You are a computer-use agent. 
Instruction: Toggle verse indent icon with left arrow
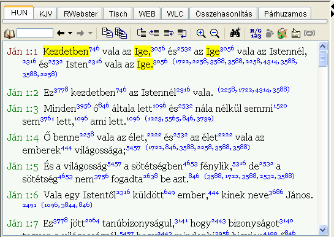pyautogui.click(x=154, y=33)
